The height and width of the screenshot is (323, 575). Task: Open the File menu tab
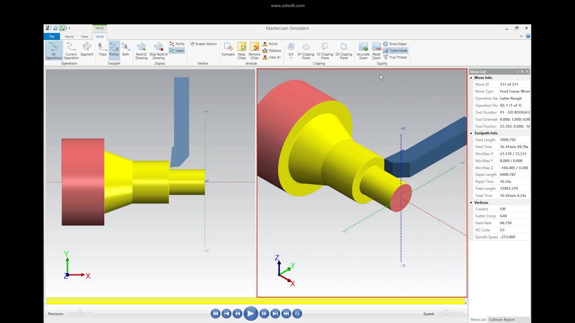click(x=52, y=36)
